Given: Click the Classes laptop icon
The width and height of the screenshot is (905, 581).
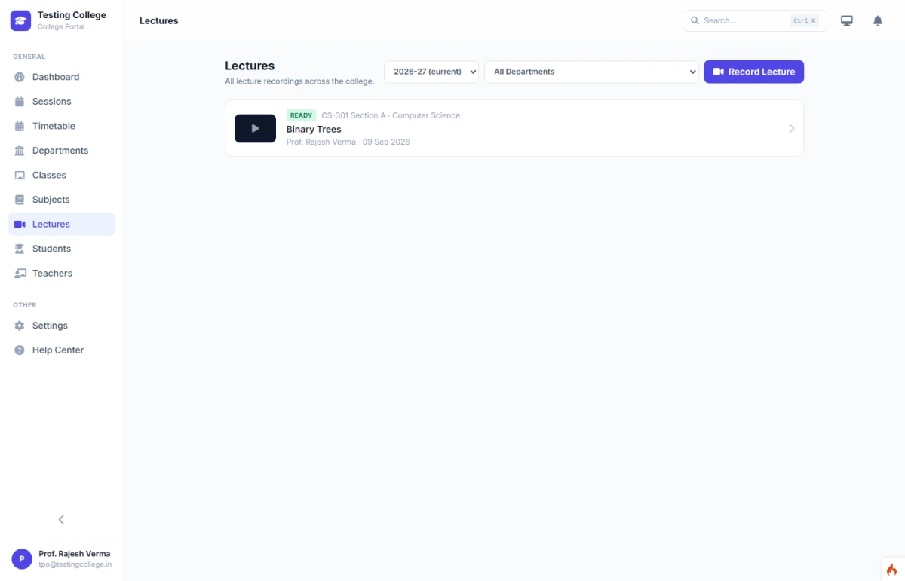Looking at the screenshot, I should 20,175.
